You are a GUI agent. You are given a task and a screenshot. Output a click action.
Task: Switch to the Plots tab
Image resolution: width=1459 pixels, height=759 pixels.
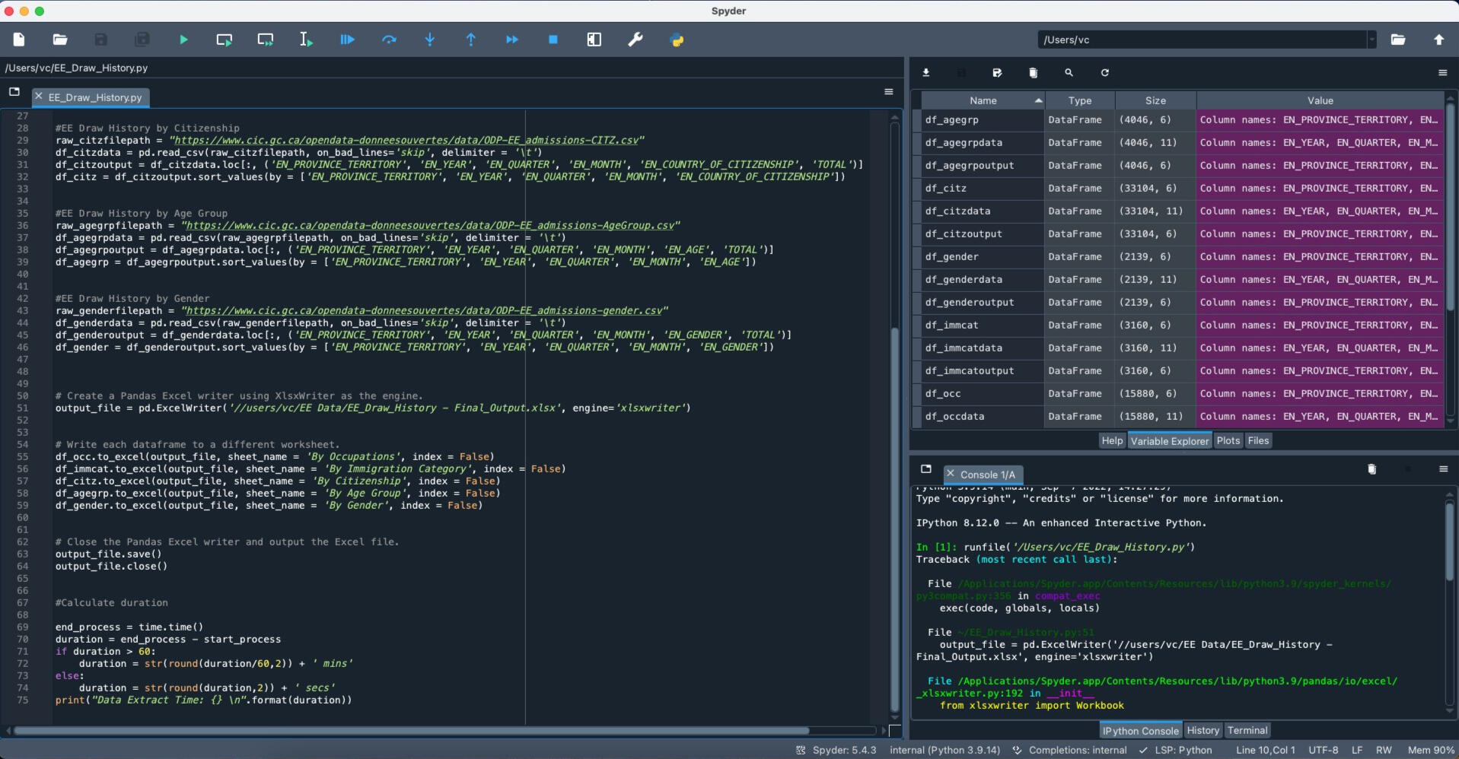point(1228,441)
